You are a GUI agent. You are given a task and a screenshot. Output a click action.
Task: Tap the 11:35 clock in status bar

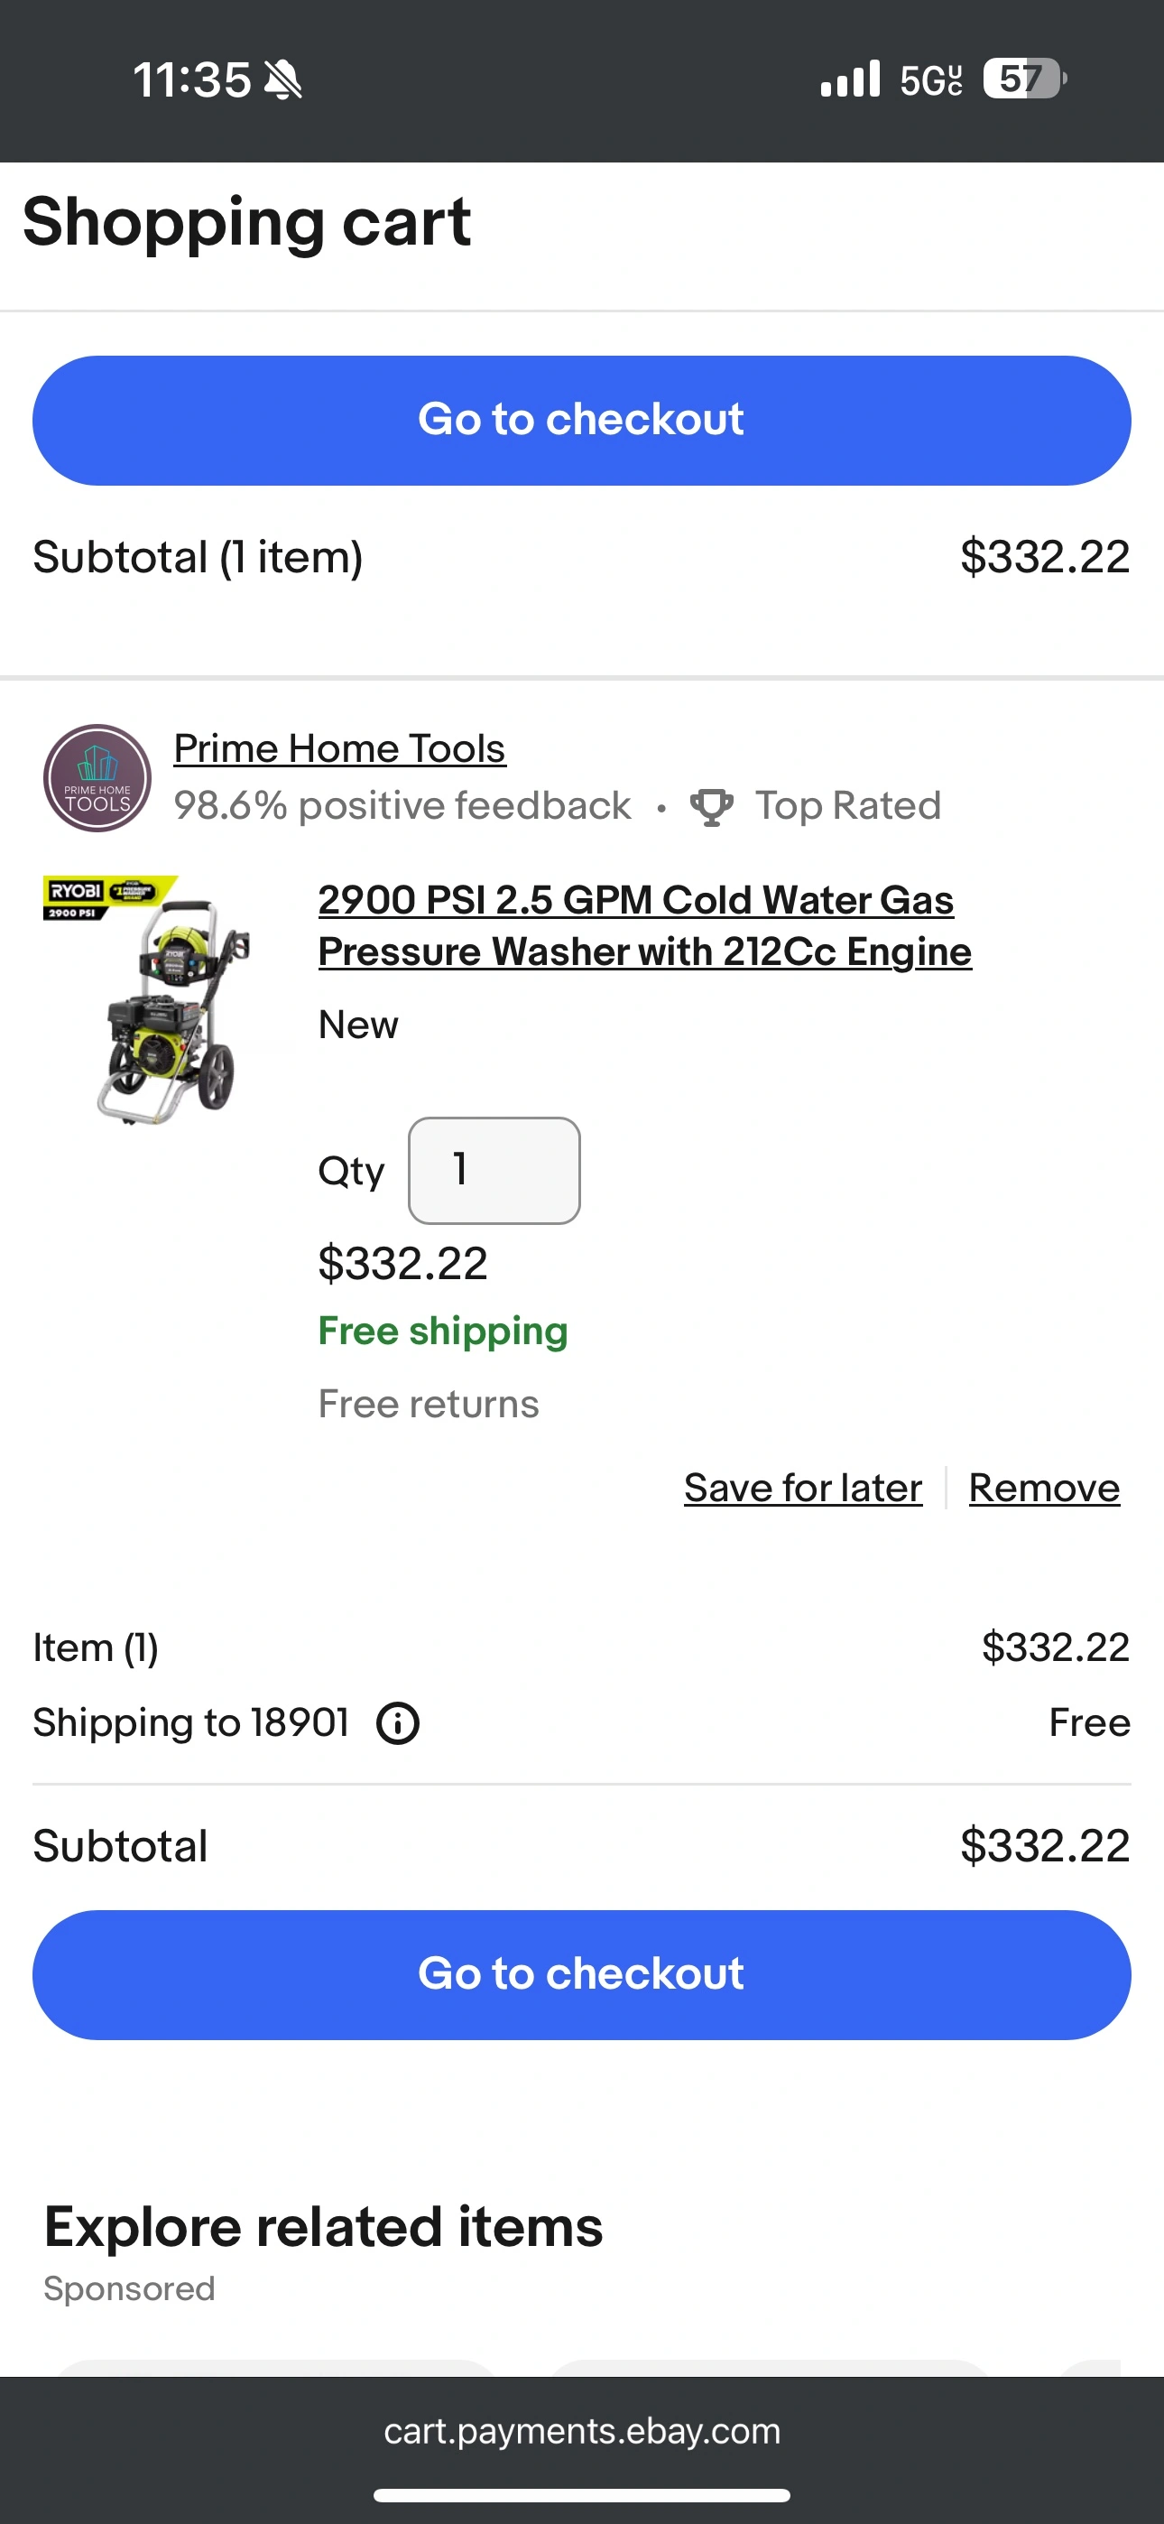pos(192,79)
